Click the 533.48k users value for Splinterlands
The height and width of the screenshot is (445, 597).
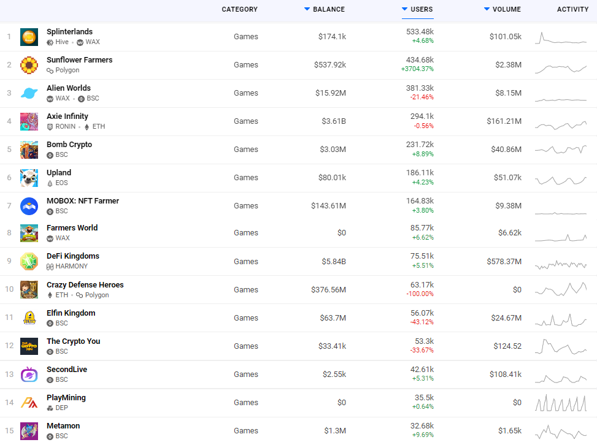[420, 32]
